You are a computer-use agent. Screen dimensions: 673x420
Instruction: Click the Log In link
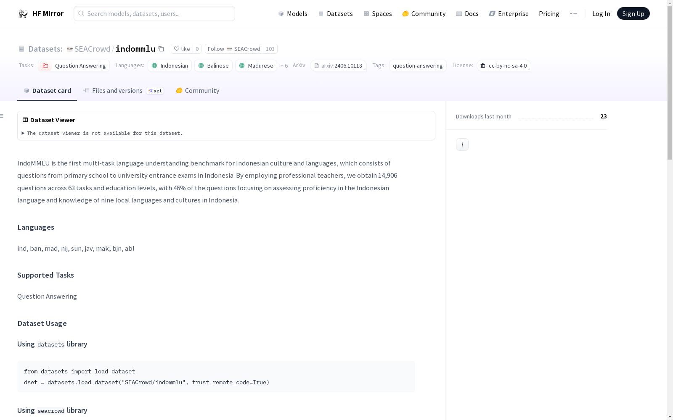[x=601, y=13]
